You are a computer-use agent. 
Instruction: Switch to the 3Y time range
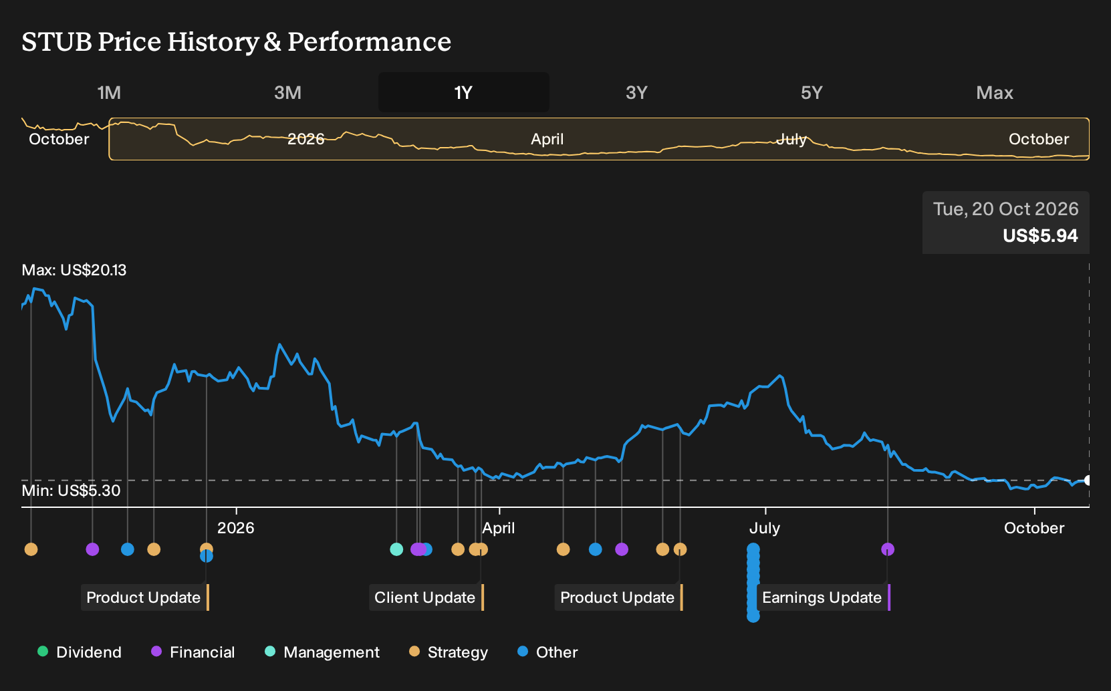click(636, 92)
